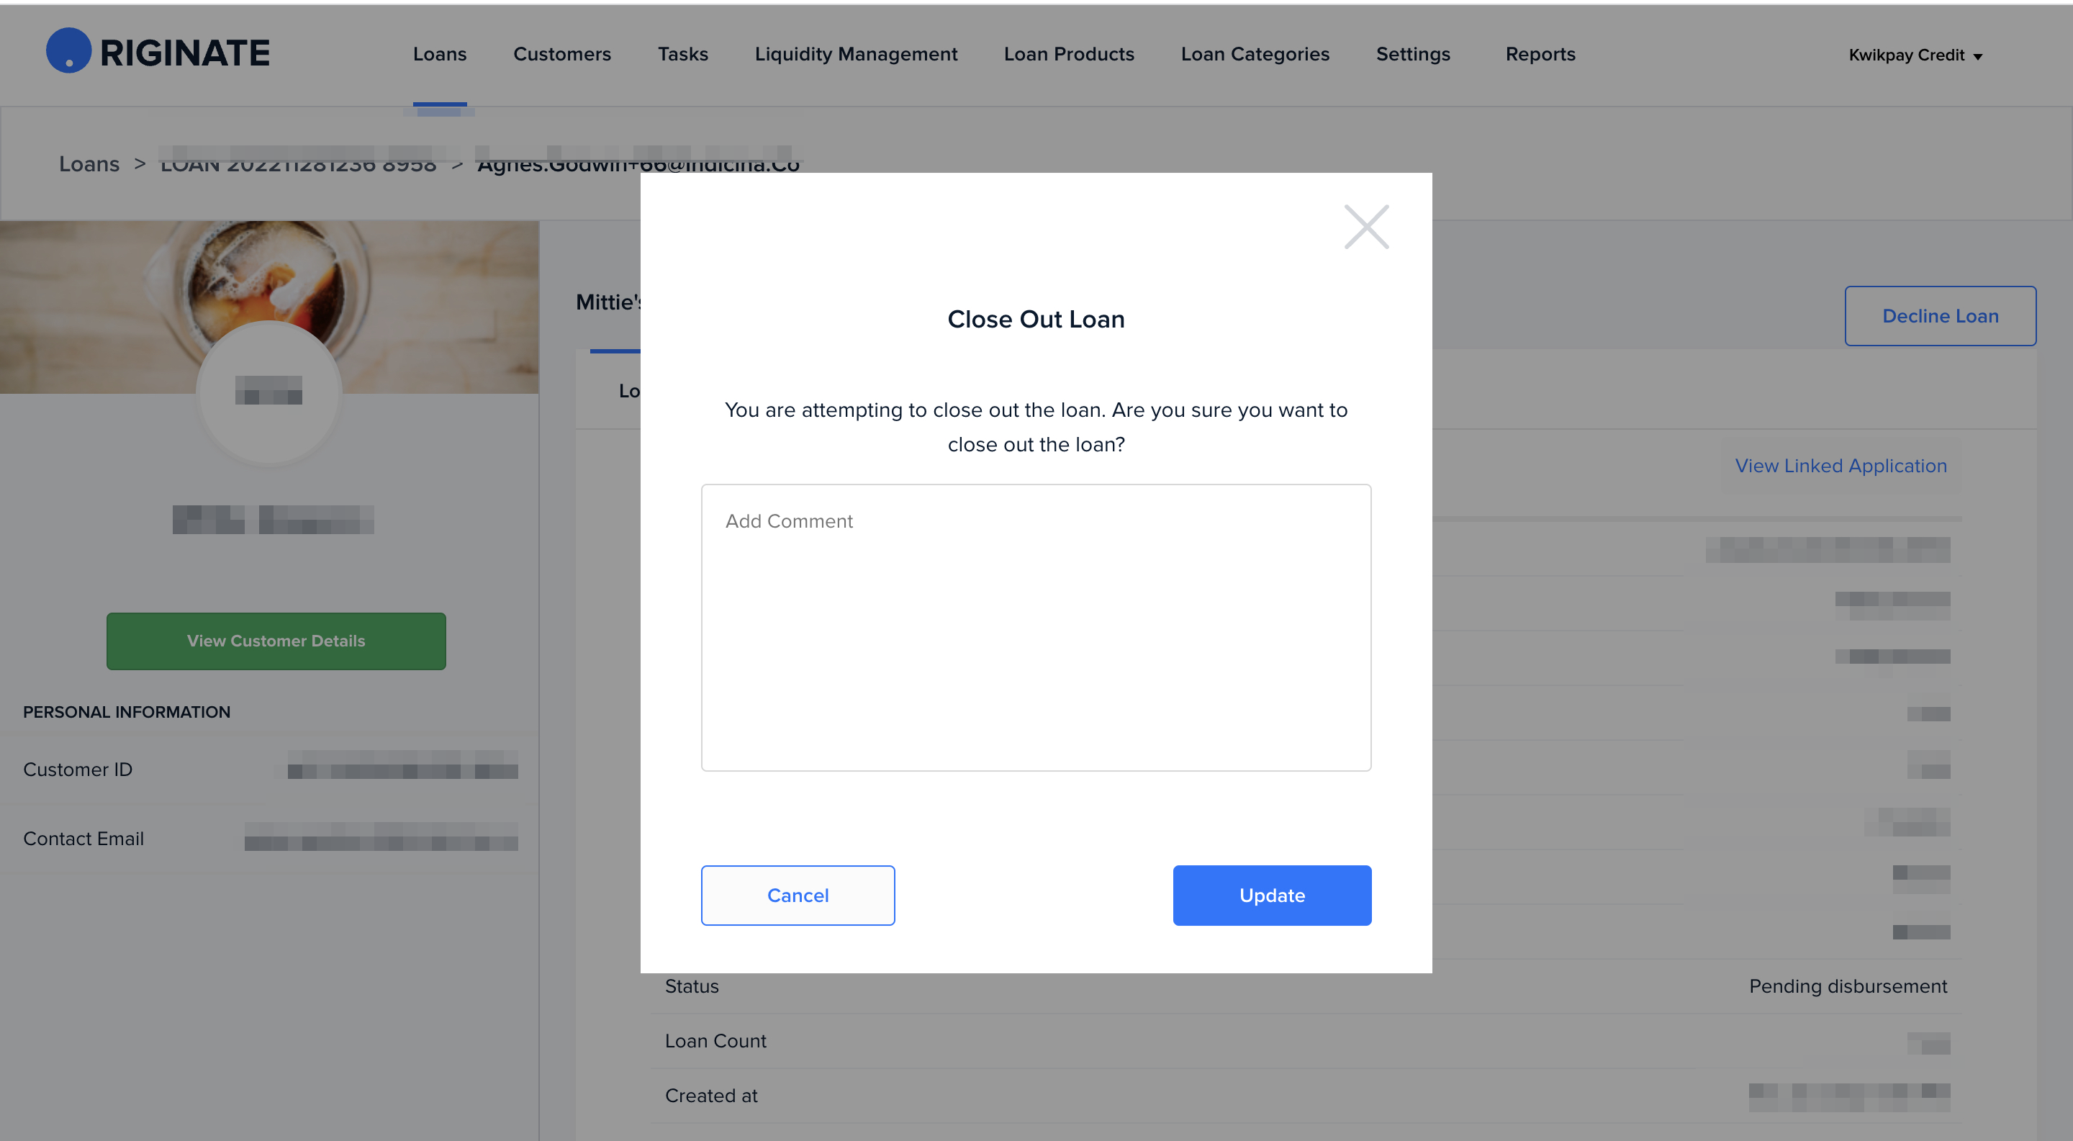Click the Originate logo icon
This screenshot has width=2073, height=1141.
click(68, 50)
